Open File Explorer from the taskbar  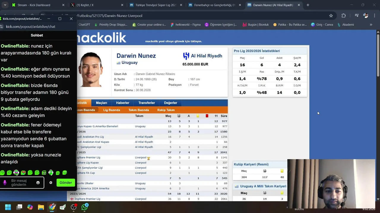coord(41,207)
